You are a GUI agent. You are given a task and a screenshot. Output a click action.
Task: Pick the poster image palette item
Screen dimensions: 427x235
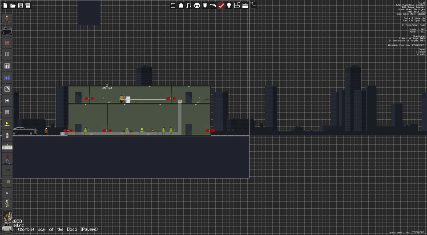point(8,216)
